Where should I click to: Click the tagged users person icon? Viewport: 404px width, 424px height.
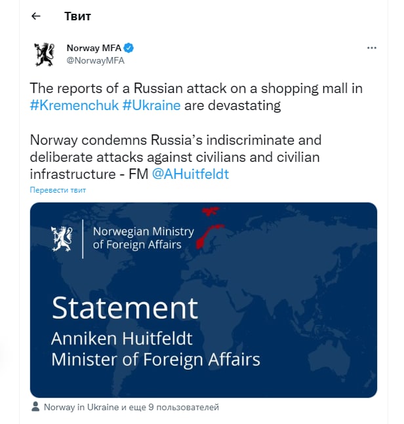35,406
